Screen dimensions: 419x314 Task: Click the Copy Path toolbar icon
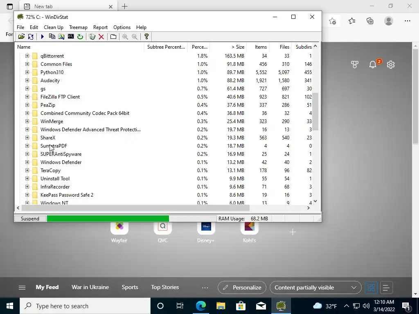52,36
